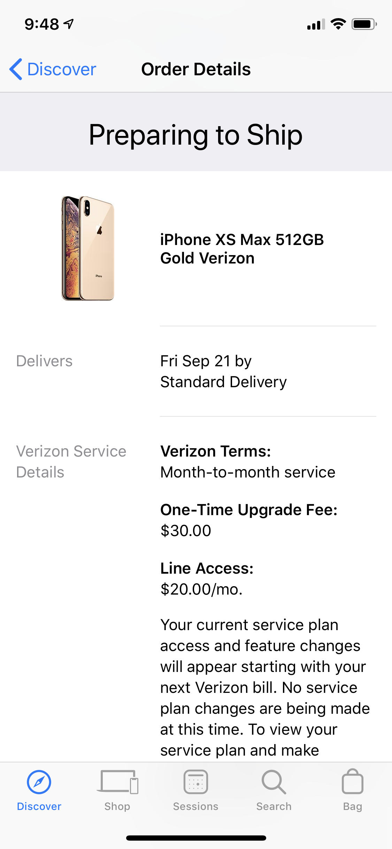Tap the iPhone XS Max 512GB product title
This screenshot has height=849, width=392.
tap(242, 249)
